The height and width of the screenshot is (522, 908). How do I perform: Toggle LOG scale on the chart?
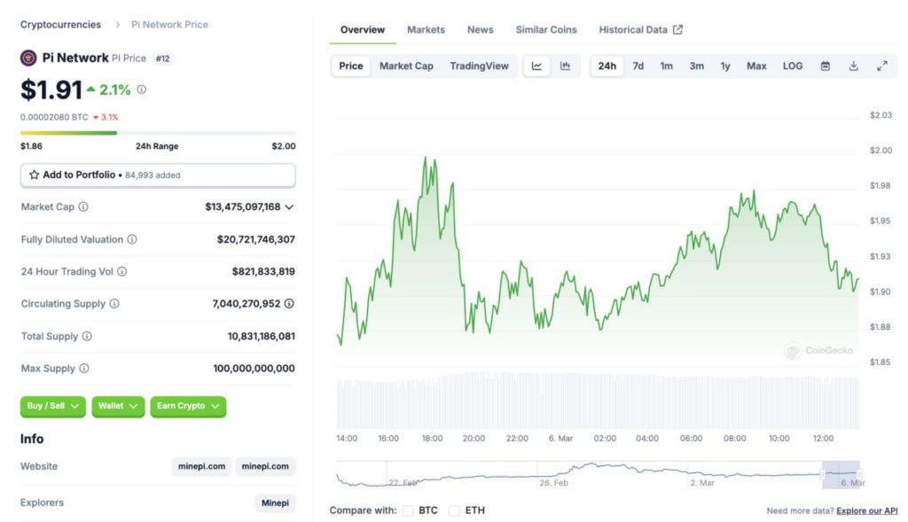coord(792,66)
